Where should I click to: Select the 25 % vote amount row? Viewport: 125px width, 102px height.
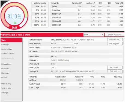(x=40, y=14)
